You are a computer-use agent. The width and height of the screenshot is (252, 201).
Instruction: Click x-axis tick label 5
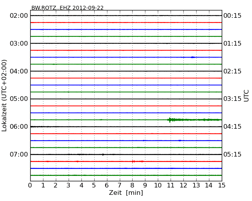tap(94, 186)
